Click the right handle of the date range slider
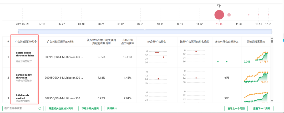This screenshot has height=113, width=284. pos(272,32)
